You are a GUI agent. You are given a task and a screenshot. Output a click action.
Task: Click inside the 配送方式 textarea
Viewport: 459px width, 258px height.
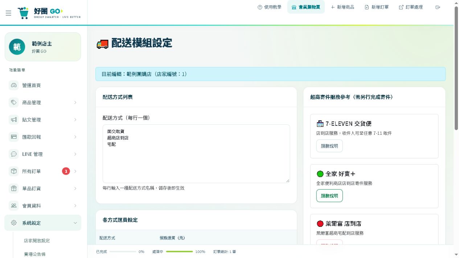point(196,154)
